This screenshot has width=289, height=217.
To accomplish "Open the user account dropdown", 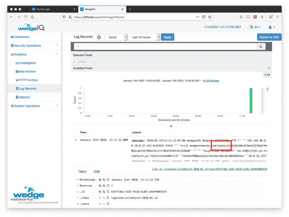I will click(x=272, y=27).
